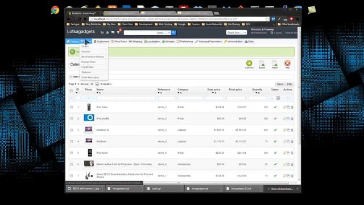This screenshot has height=205, width=364.
Task: Click duplicate icon for iPod Nano row
Action: click(288, 107)
